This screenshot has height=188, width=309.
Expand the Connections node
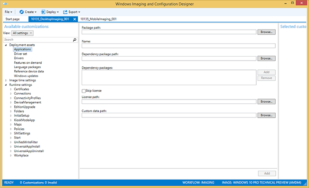(11, 93)
